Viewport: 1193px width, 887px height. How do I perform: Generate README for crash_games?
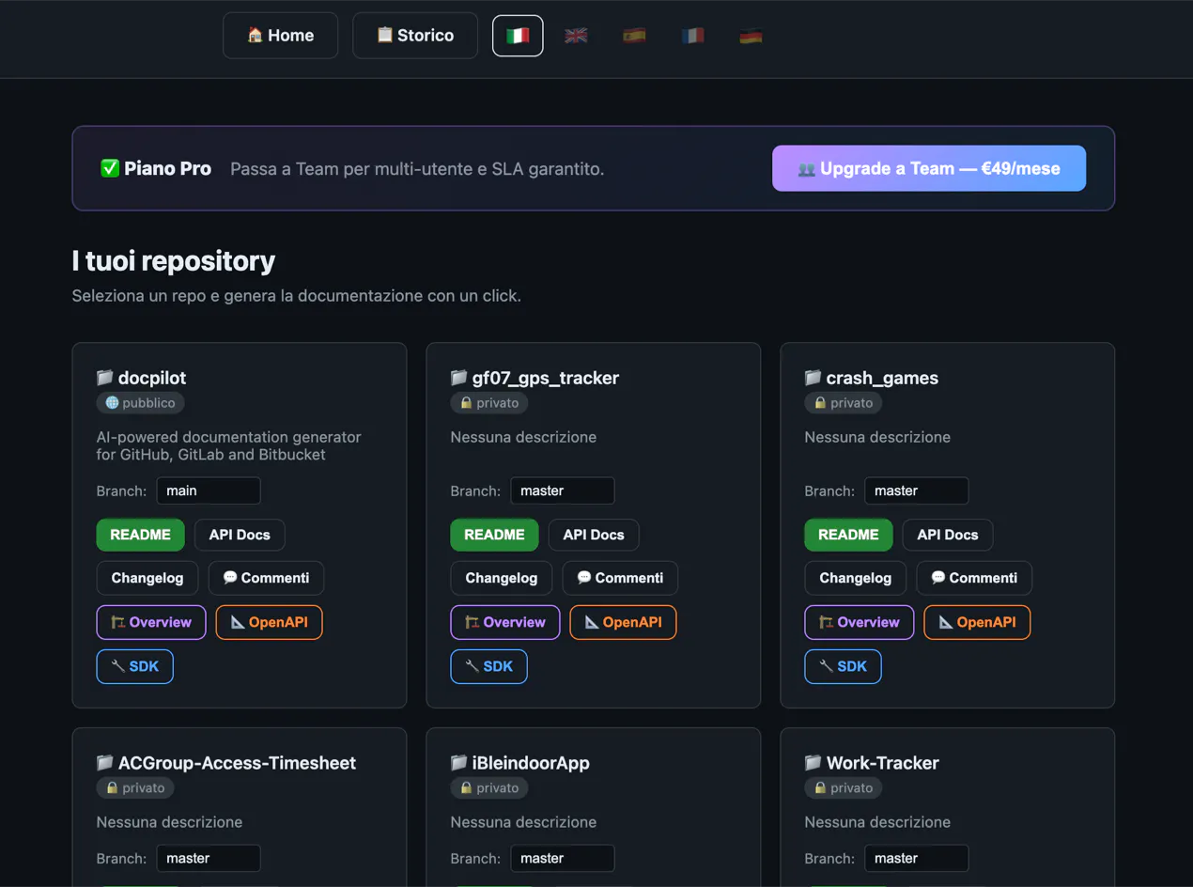848,535
